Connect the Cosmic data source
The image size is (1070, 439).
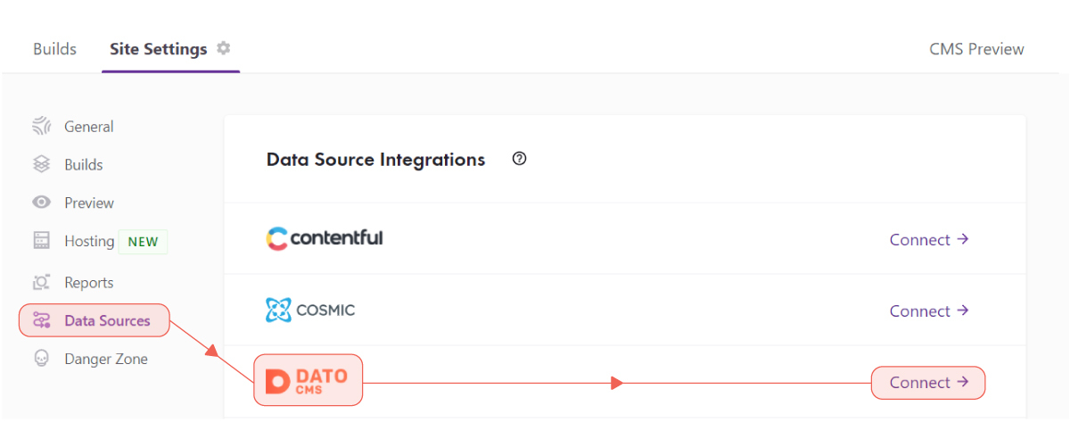[929, 311]
